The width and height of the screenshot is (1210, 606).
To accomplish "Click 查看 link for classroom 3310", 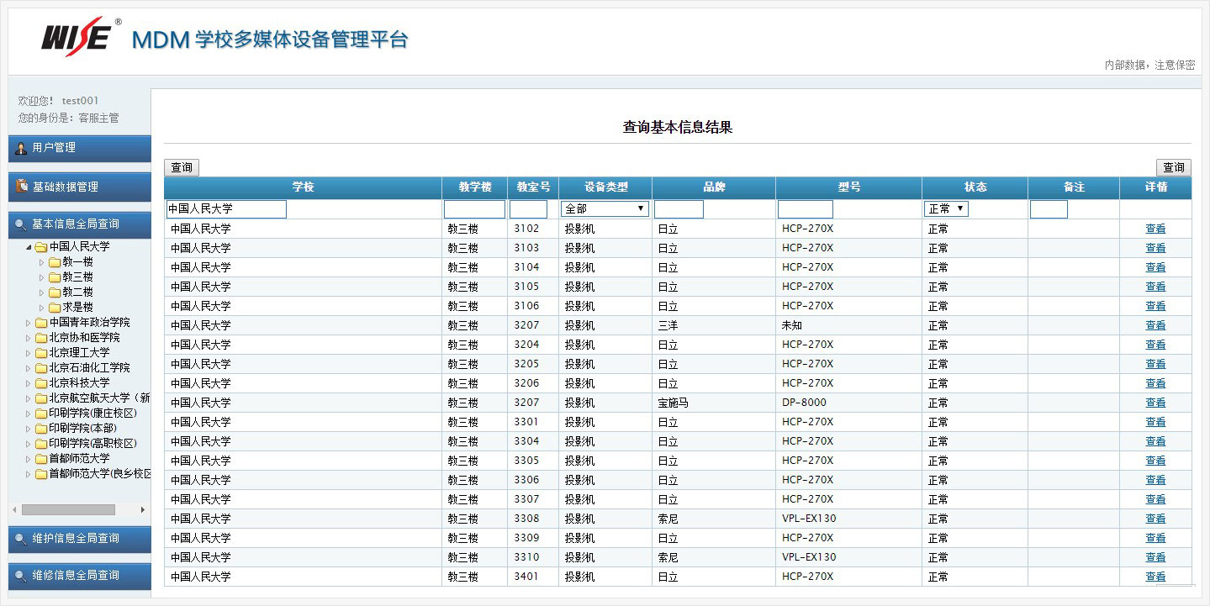I will [1155, 557].
